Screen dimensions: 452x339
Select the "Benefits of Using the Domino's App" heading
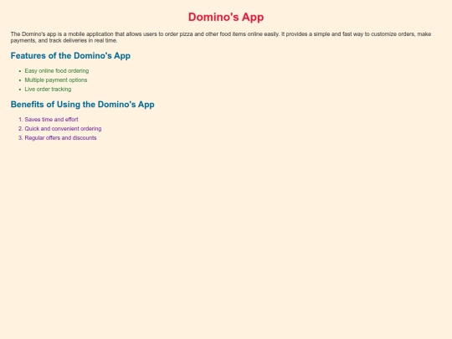(x=82, y=105)
